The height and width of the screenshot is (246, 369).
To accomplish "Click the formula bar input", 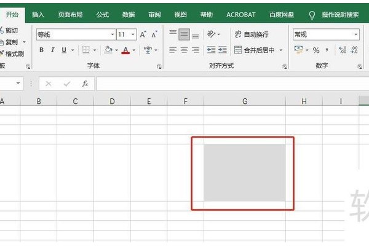I will [232, 84].
